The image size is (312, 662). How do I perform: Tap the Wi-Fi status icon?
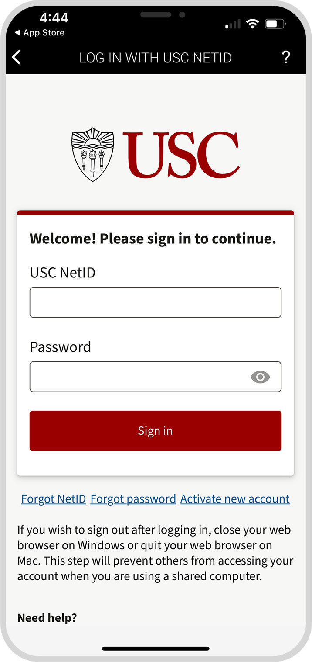click(252, 24)
